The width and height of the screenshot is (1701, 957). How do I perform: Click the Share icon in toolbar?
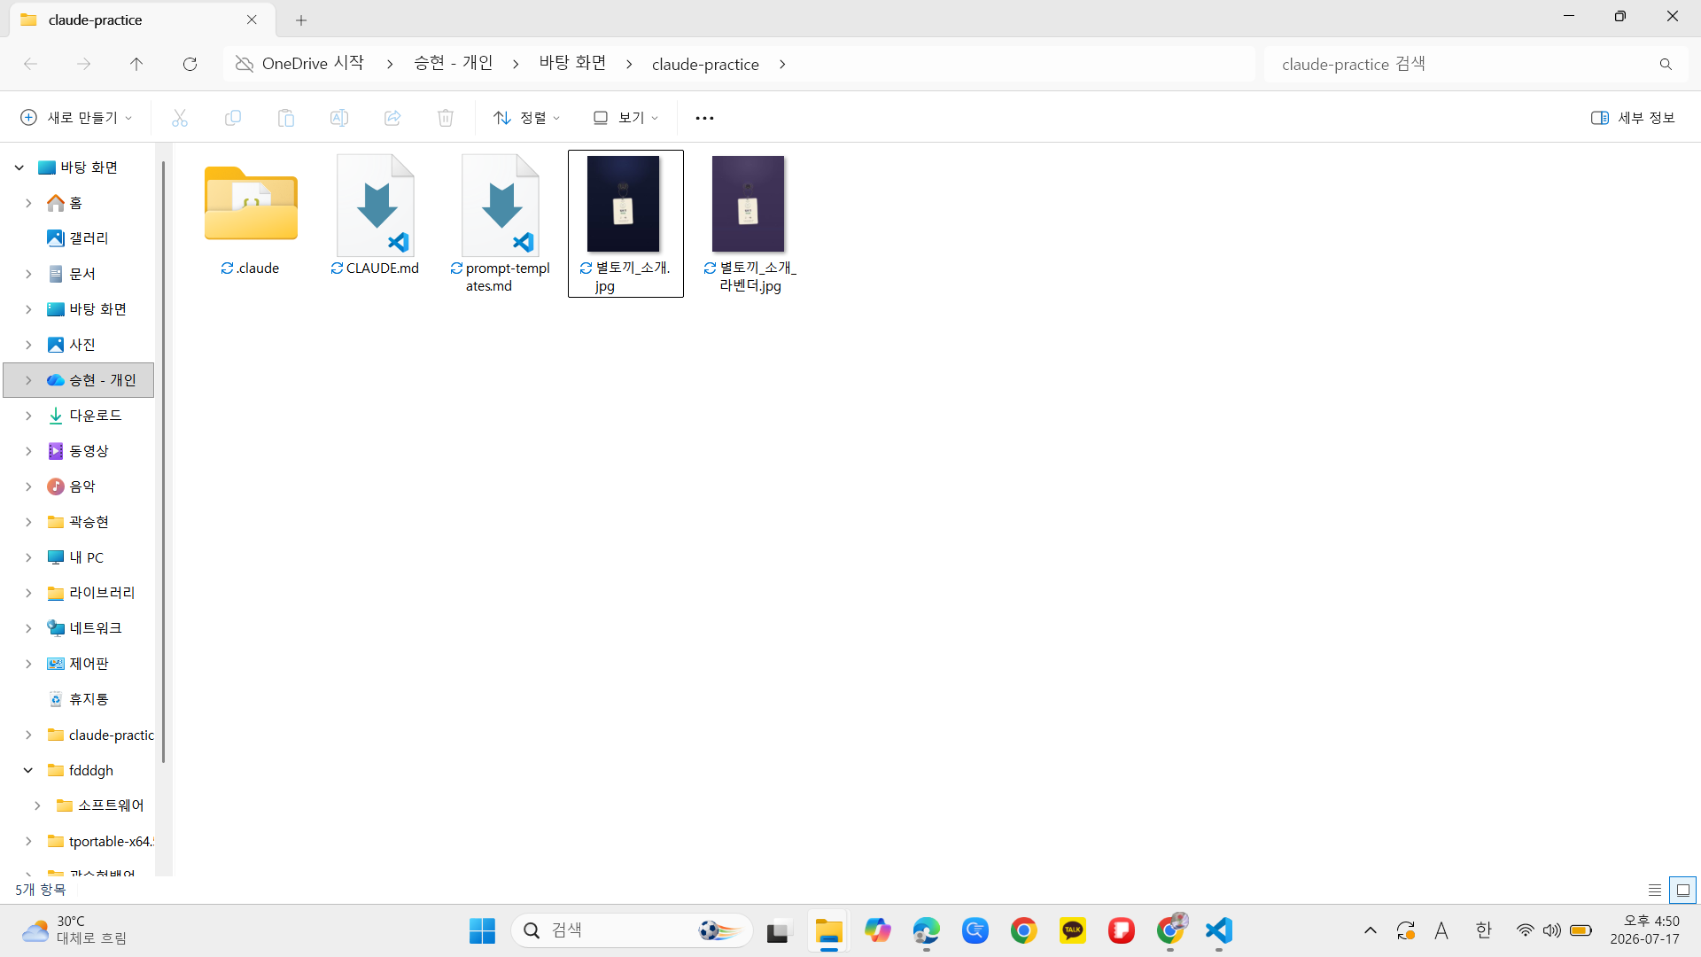pyautogui.click(x=392, y=118)
